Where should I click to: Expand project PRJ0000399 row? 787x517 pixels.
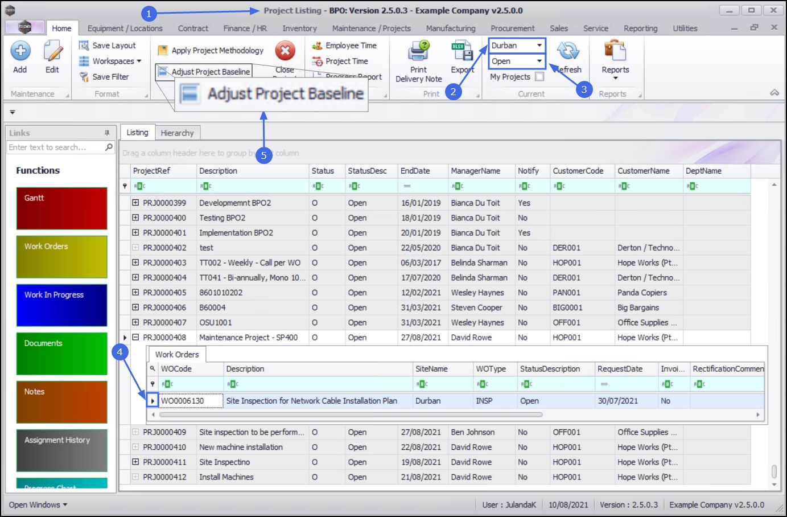tap(135, 203)
